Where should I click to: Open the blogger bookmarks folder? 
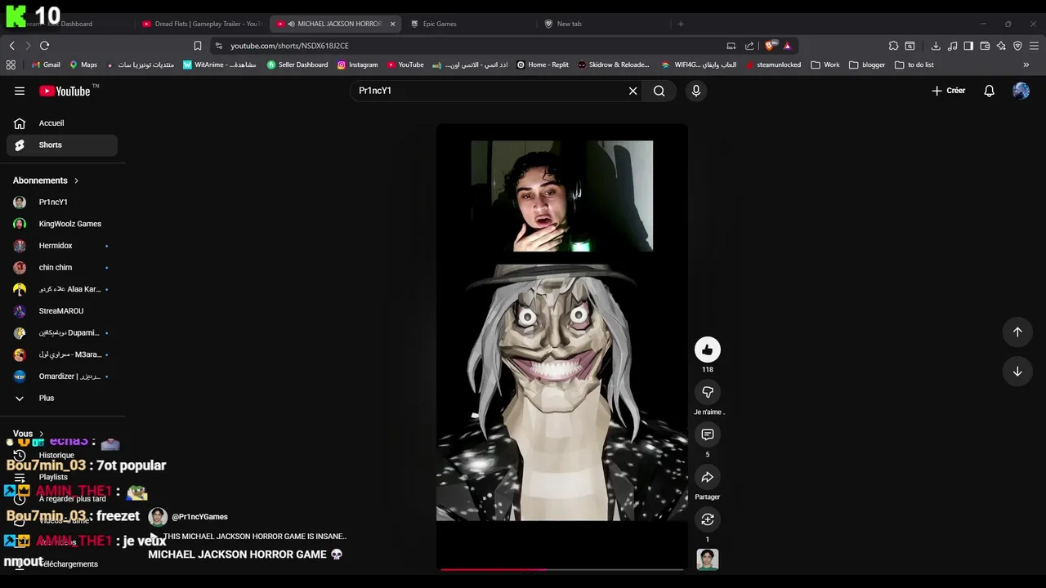point(867,65)
